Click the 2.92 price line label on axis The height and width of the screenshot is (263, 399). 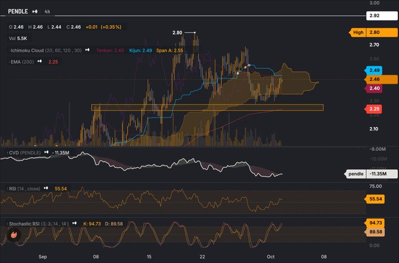pos(382,15)
